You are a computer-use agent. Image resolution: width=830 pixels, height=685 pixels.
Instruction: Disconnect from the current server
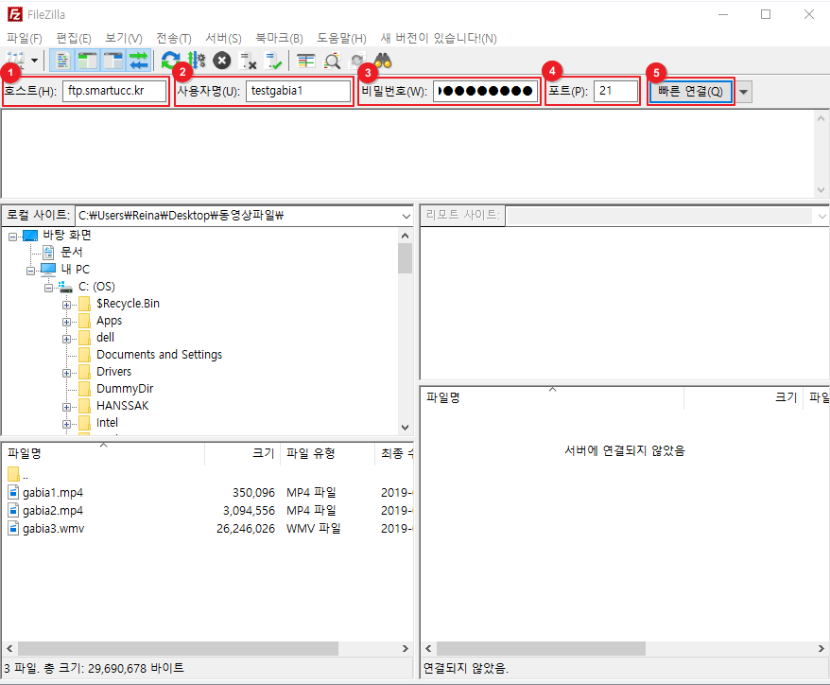click(x=248, y=61)
